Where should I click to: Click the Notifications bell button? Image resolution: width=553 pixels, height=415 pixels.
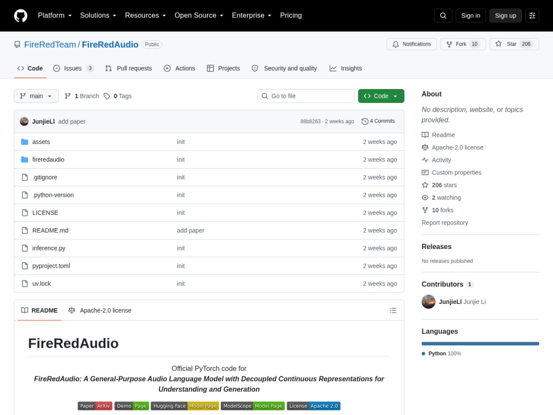coord(412,44)
